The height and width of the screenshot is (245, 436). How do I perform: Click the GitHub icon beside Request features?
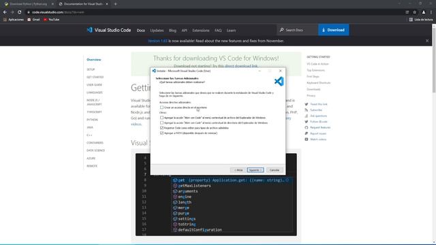(x=307, y=127)
